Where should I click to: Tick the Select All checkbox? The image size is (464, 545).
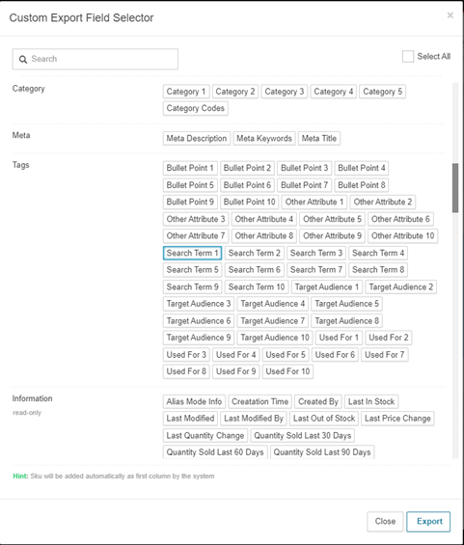pyautogui.click(x=408, y=56)
